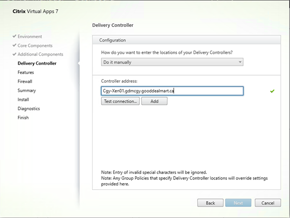Click the 'How do you want to enter' question
Image resolution: width=290 pixels, height=218 pixels.
click(x=167, y=53)
